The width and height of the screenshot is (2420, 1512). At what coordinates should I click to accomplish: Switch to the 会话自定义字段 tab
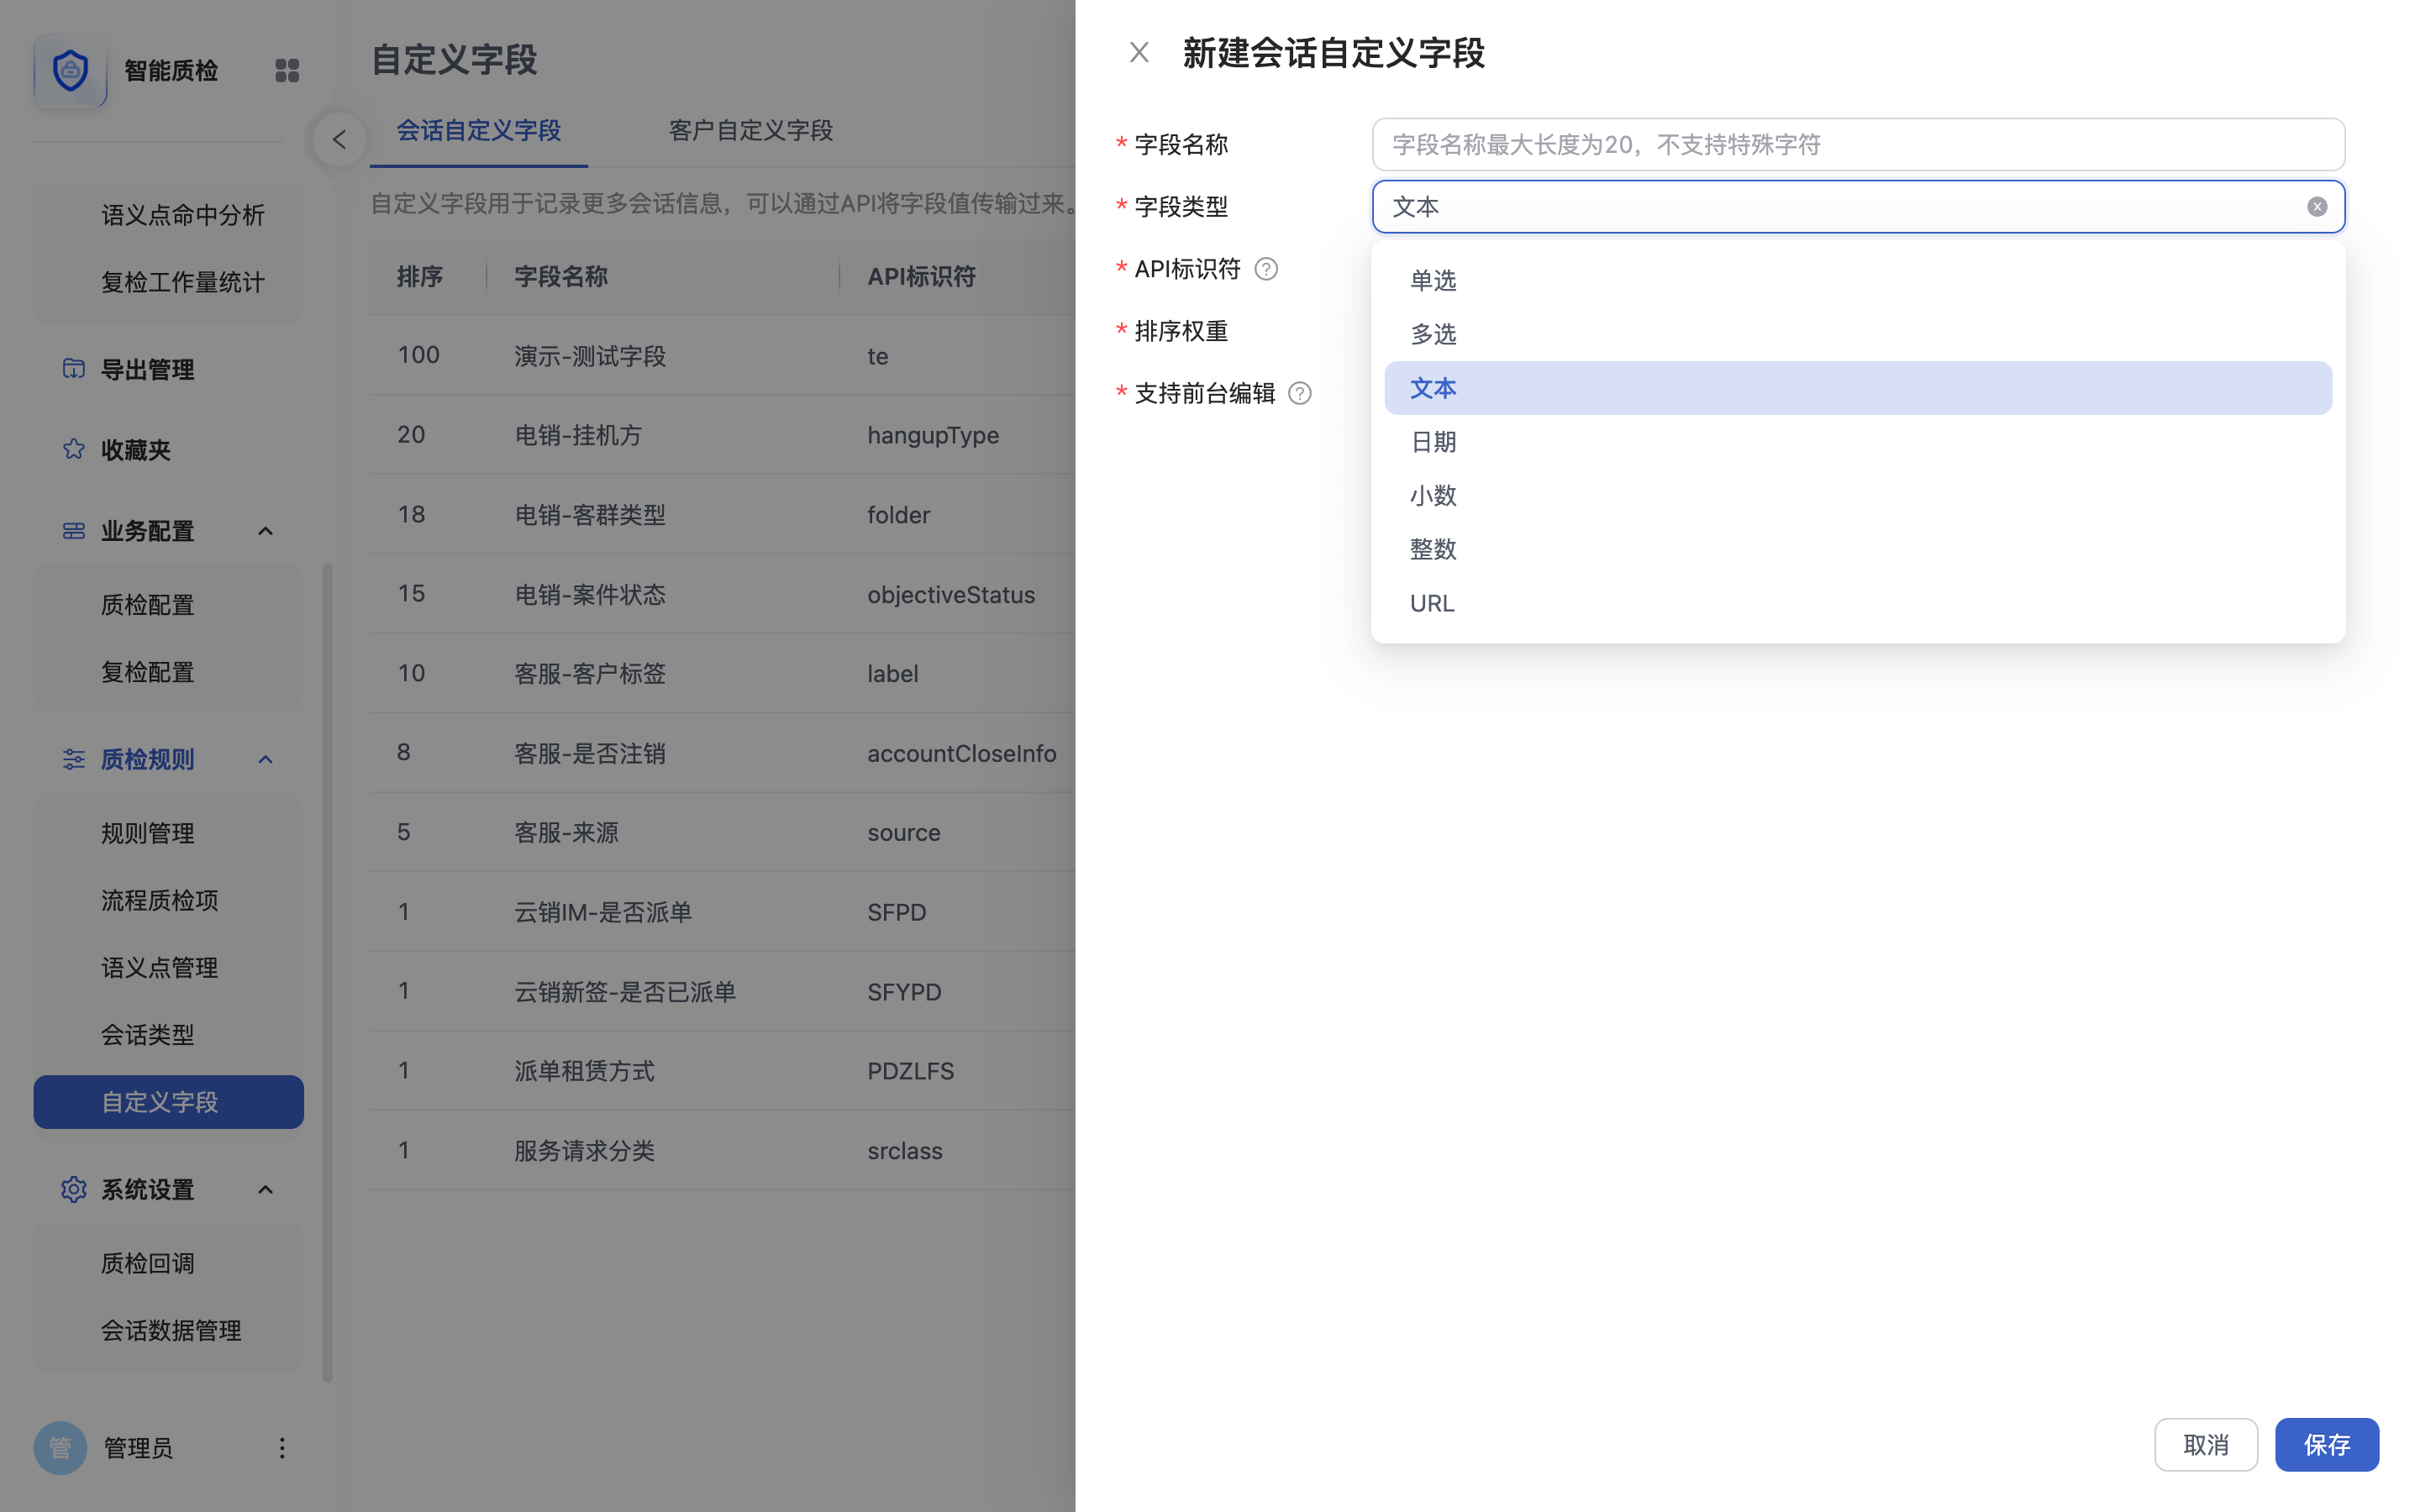(x=478, y=130)
